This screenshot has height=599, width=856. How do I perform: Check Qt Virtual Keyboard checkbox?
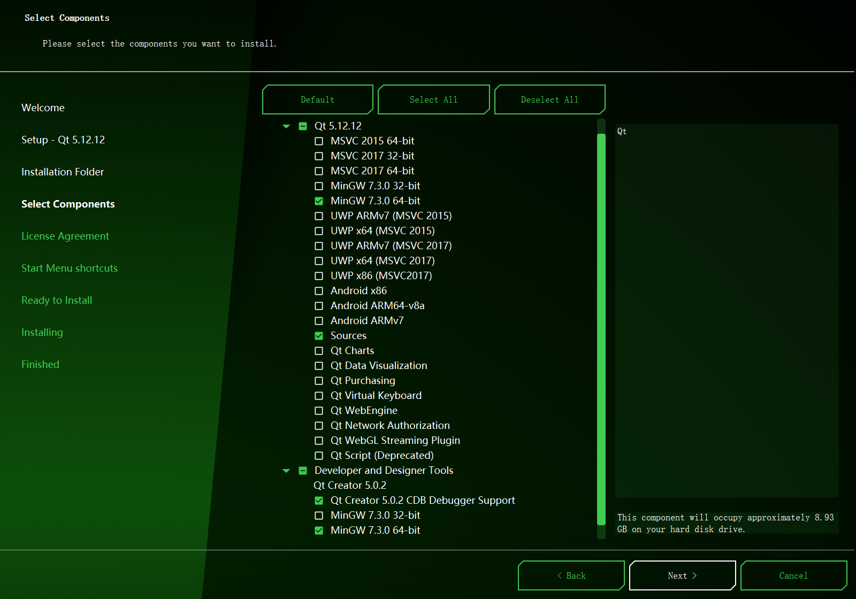319,396
